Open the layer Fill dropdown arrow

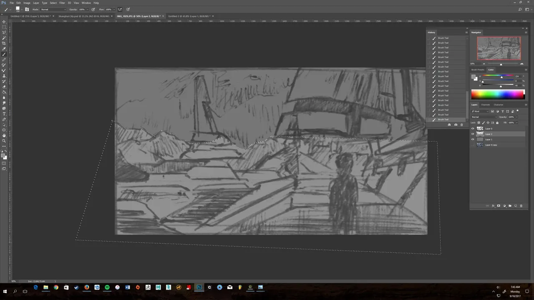(x=516, y=122)
